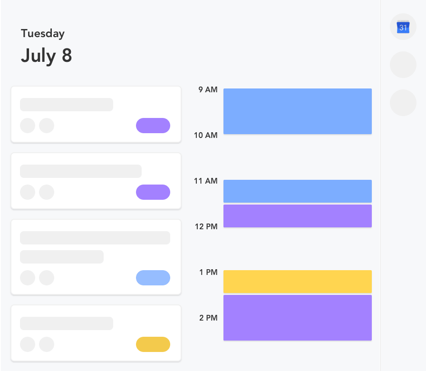Select the large purple event around 2 PM
Image resolution: width=426 pixels, height=371 pixels.
point(298,318)
